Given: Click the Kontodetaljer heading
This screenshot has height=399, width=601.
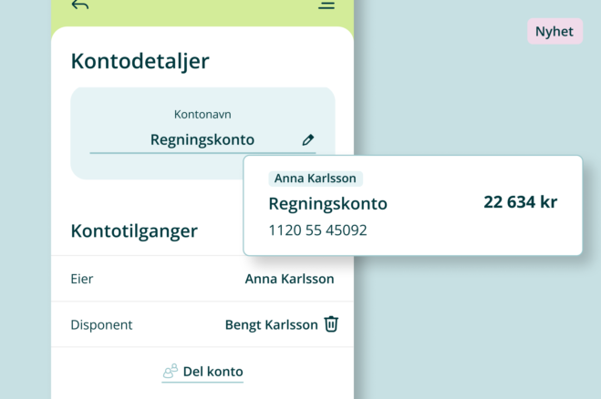Looking at the screenshot, I should click(x=140, y=61).
